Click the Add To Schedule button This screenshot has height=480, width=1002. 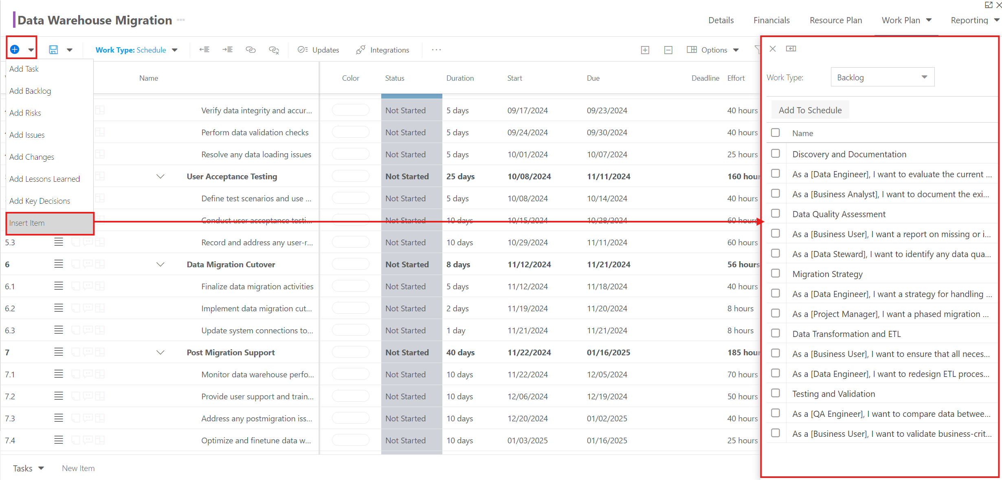(810, 110)
